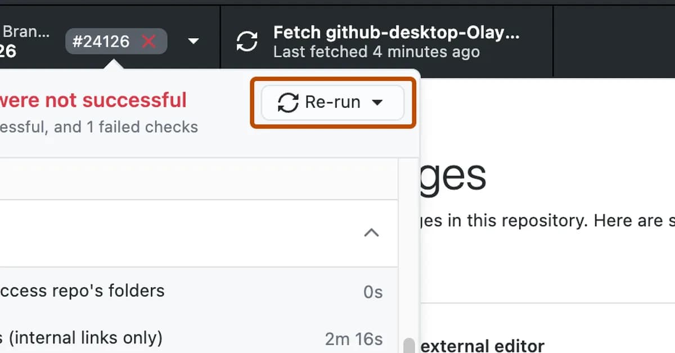Click the '1 failed checks' summary text
The height and width of the screenshot is (353, 675).
(x=99, y=127)
